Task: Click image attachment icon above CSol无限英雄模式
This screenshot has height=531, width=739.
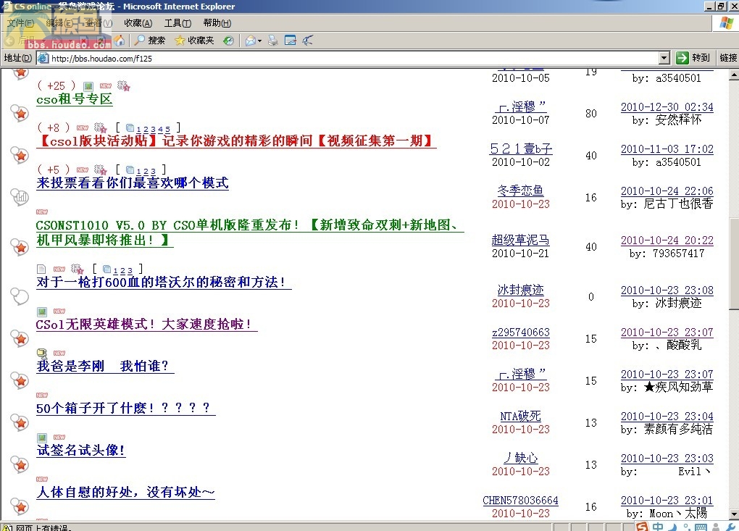Action: [42, 312]
